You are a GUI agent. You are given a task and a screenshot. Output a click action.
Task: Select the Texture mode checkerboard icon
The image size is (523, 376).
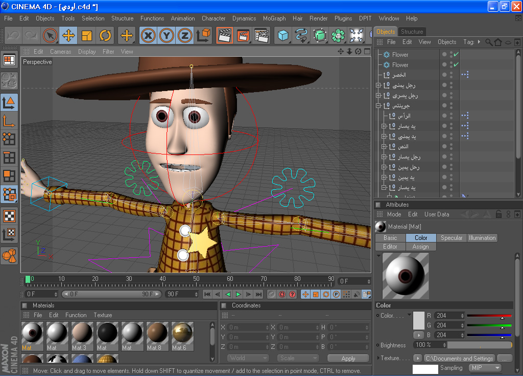[9, 216]
